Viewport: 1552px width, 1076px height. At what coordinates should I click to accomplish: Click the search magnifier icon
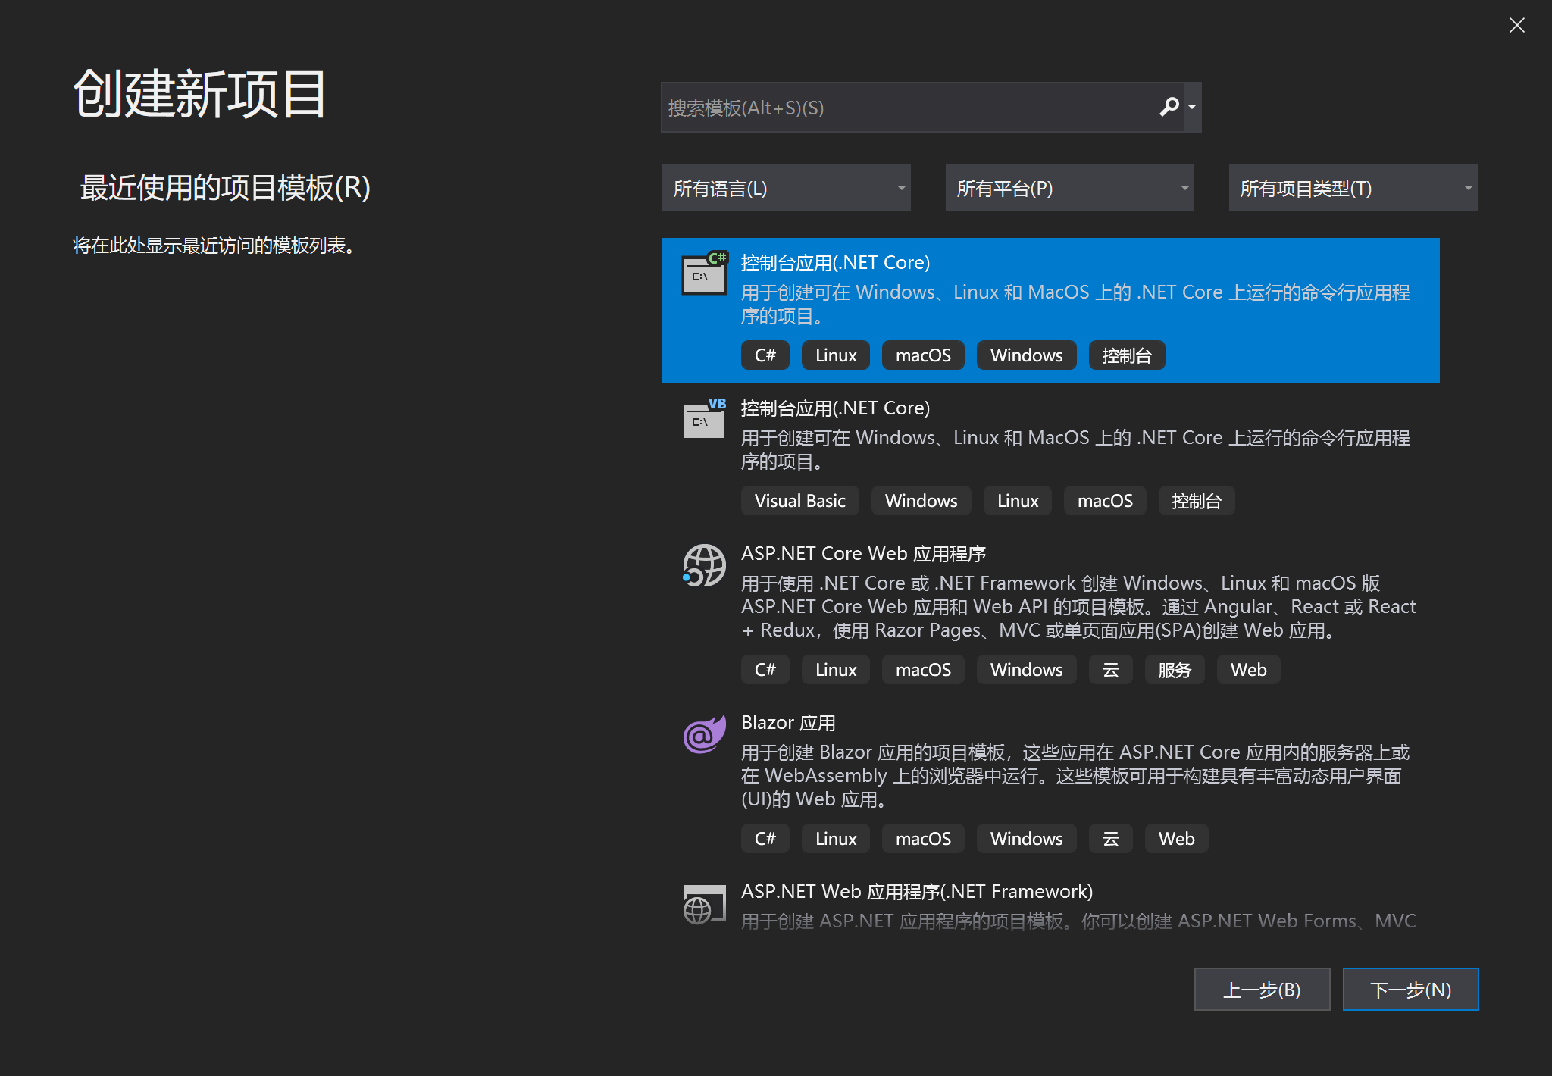point(1169,108)
